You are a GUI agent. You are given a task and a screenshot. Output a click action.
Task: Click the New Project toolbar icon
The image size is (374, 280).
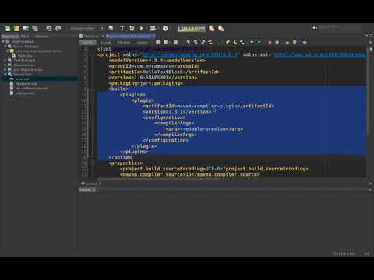coord(16,28)
